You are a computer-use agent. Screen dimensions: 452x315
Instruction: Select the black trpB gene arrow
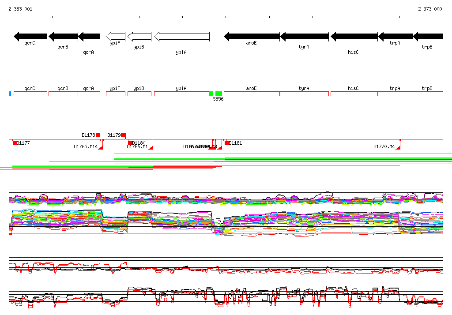pyautogui.click(x=428, y=37)
